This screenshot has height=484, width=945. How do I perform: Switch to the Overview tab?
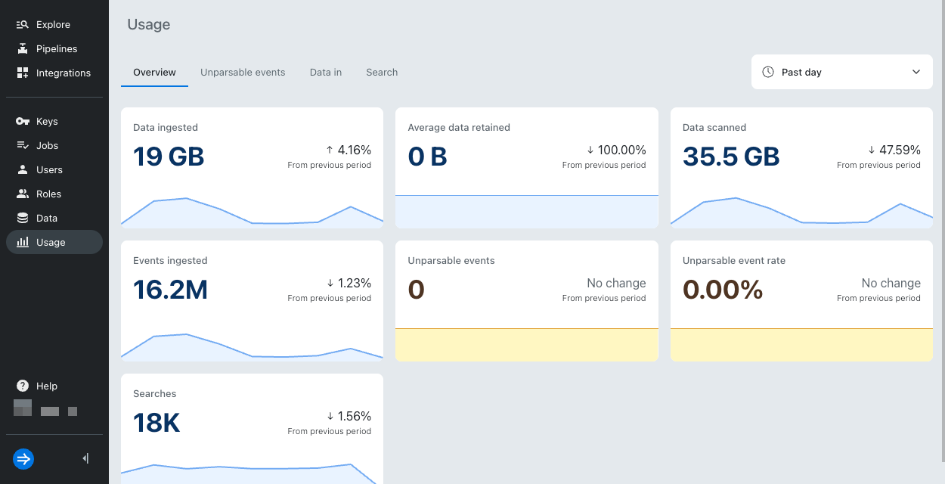[x=154, y=73]
